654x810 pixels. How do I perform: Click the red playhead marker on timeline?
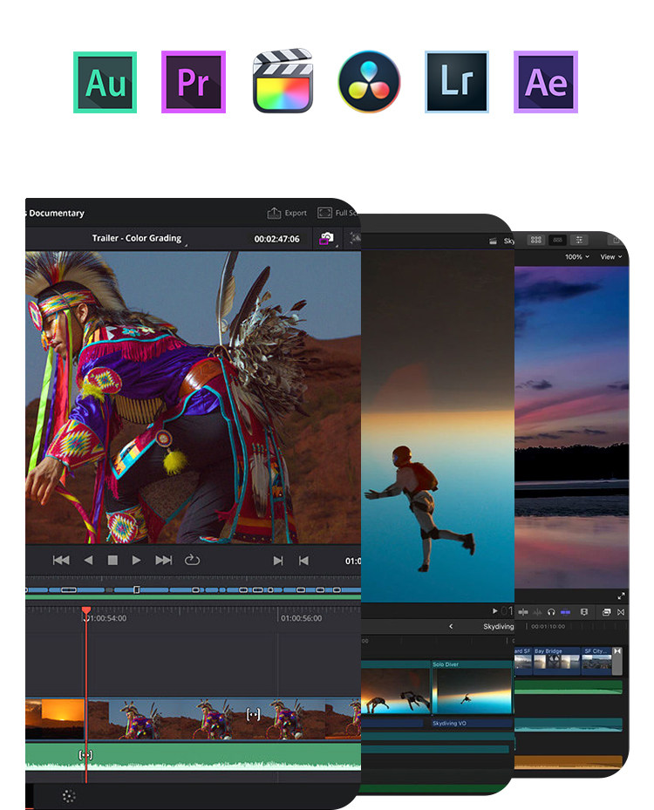click(x=86, y=610)
